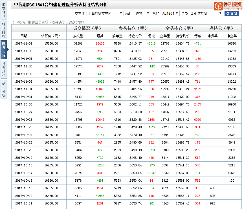Image resolution: width=244 pixels, height=209 pixels.
Task: Click the 查询 search button
Action: [232, 14]
